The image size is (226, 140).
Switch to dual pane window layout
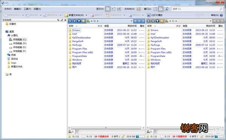pos(161,9)
